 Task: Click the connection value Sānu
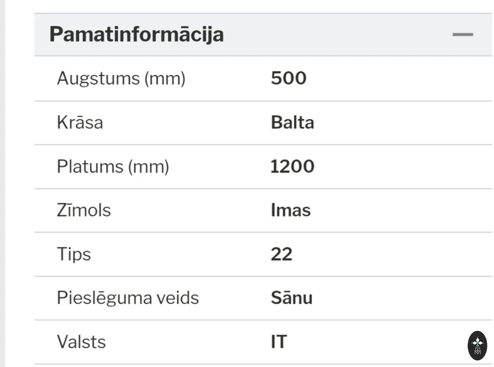(291, 298)
